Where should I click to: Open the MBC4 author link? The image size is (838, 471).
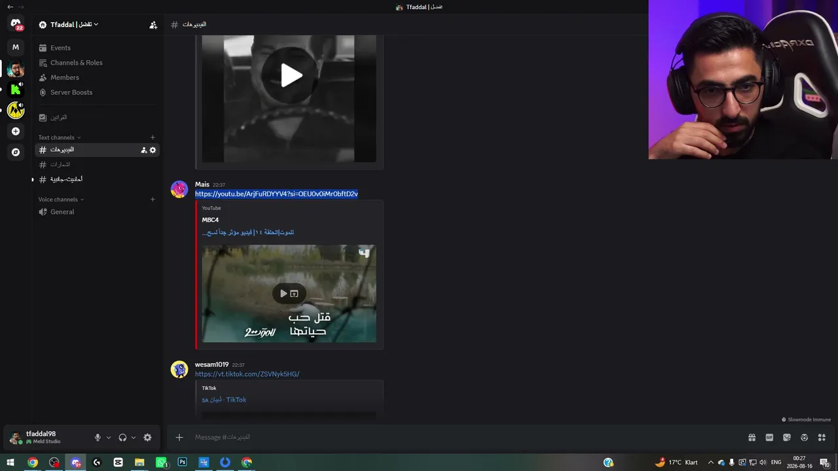(210, 220)
